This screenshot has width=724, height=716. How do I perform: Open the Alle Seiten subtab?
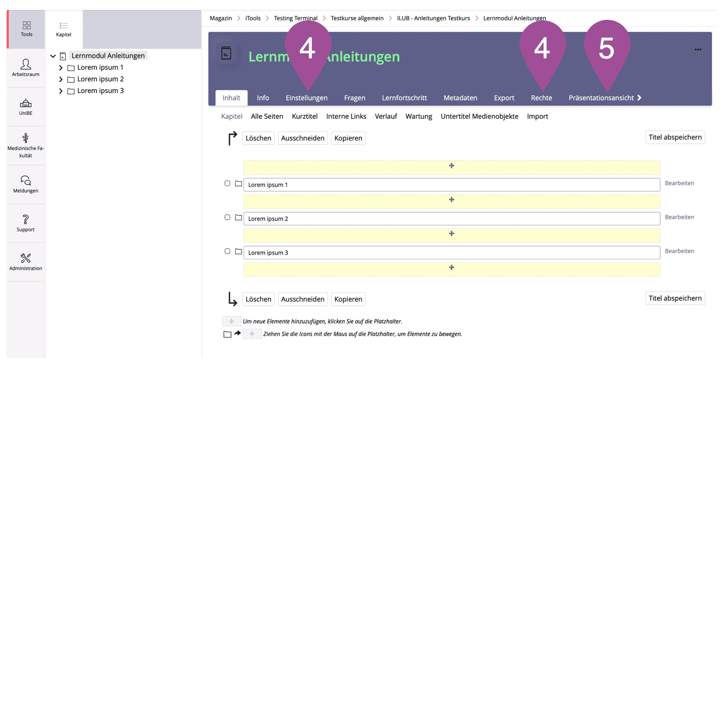tap(267, 116)
